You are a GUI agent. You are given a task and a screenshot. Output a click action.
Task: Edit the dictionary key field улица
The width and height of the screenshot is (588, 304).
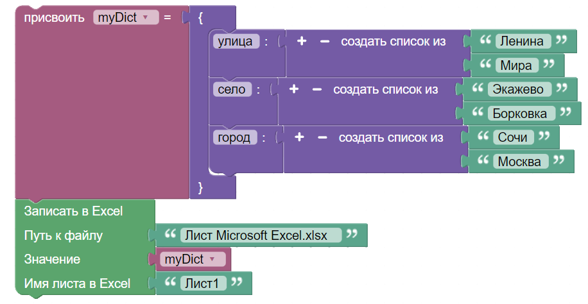click(236, 41)
